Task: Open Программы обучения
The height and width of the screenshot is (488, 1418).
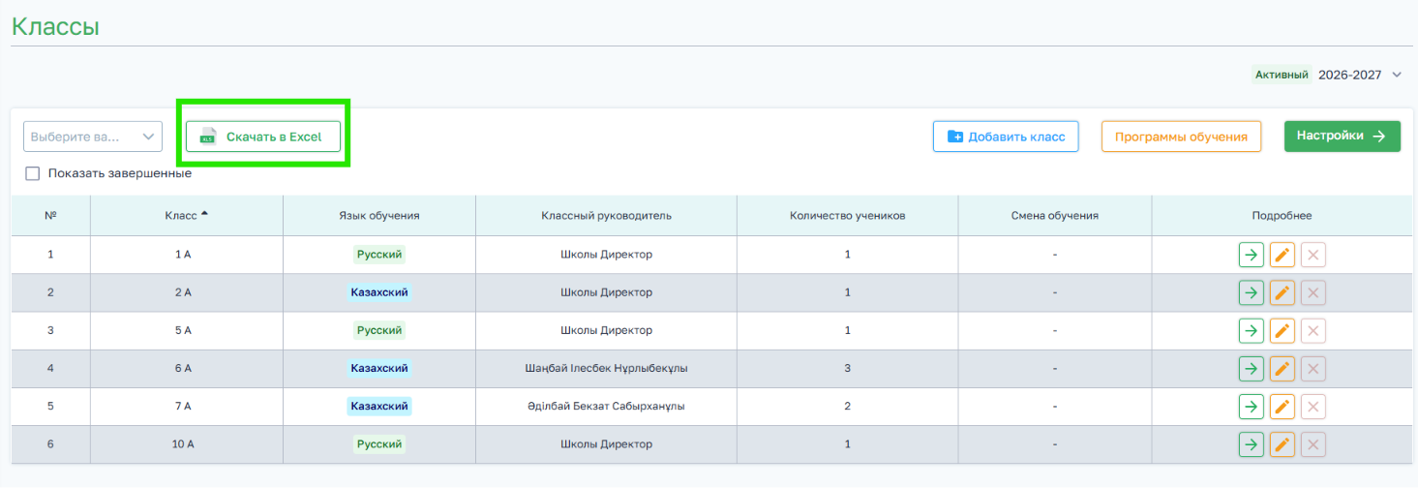Action: coord(1181,137)
